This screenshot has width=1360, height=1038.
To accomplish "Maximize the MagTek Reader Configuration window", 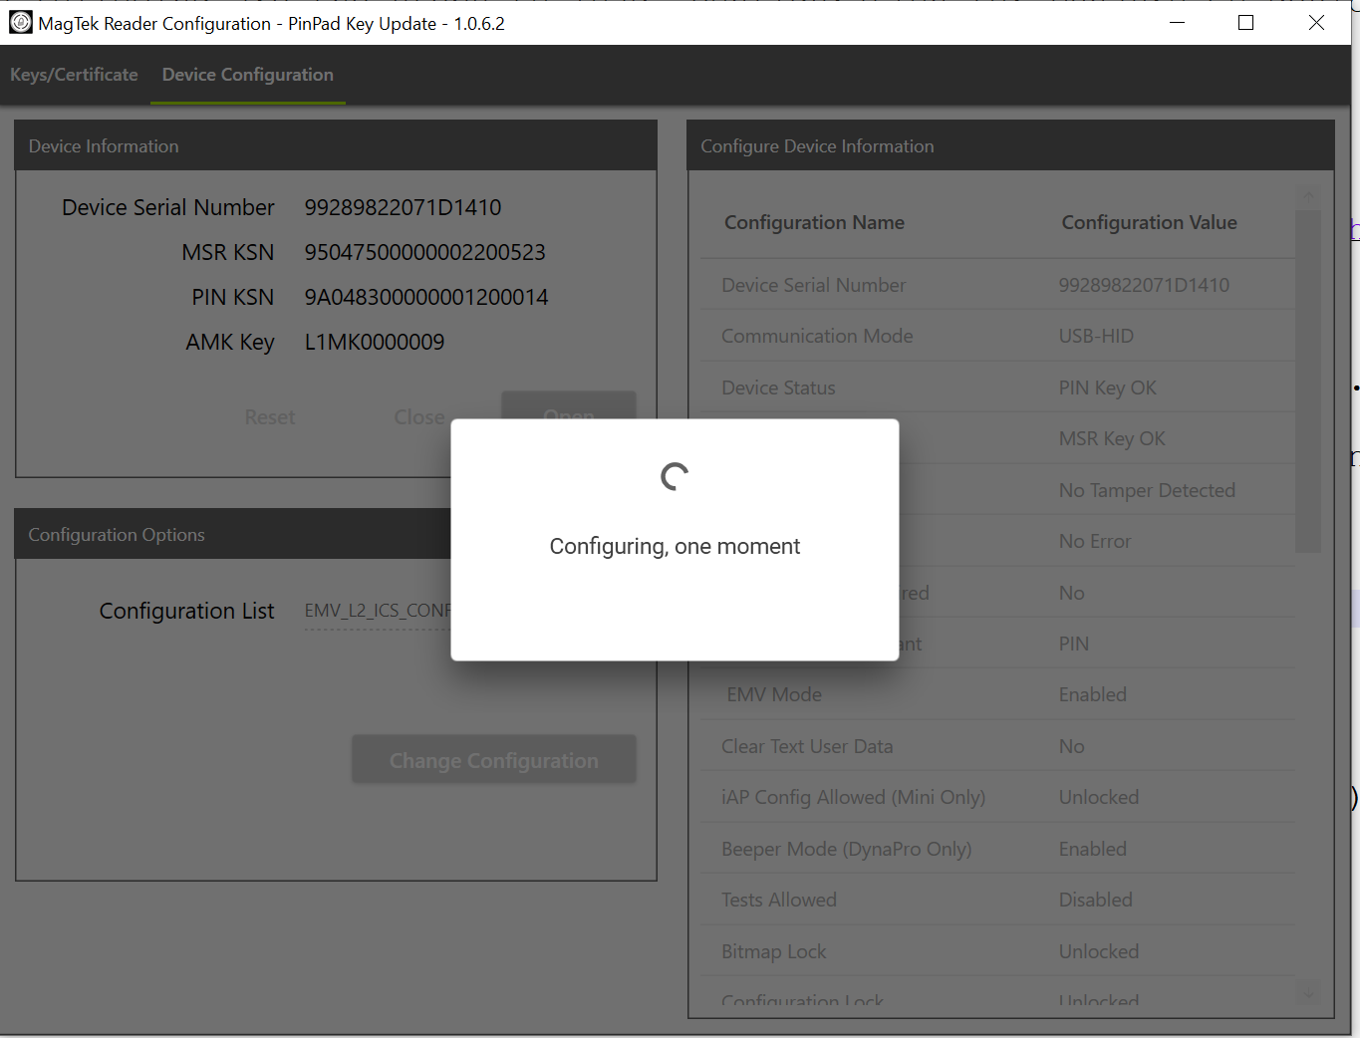I will pos(1245,22).
